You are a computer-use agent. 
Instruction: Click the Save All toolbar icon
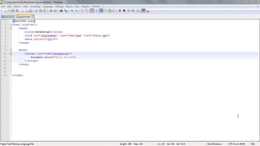point(17,11)
